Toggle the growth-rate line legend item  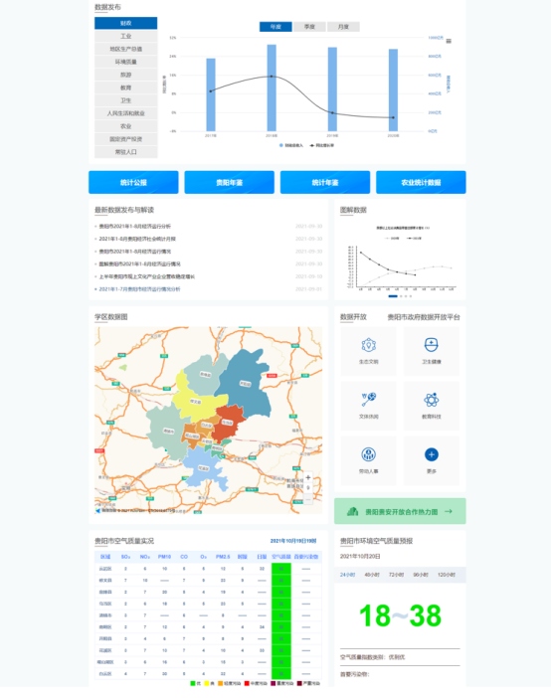tap(321, 145)
